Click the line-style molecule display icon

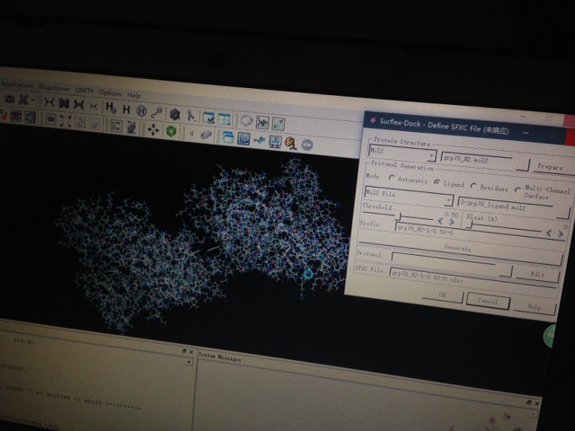(49, 101)
